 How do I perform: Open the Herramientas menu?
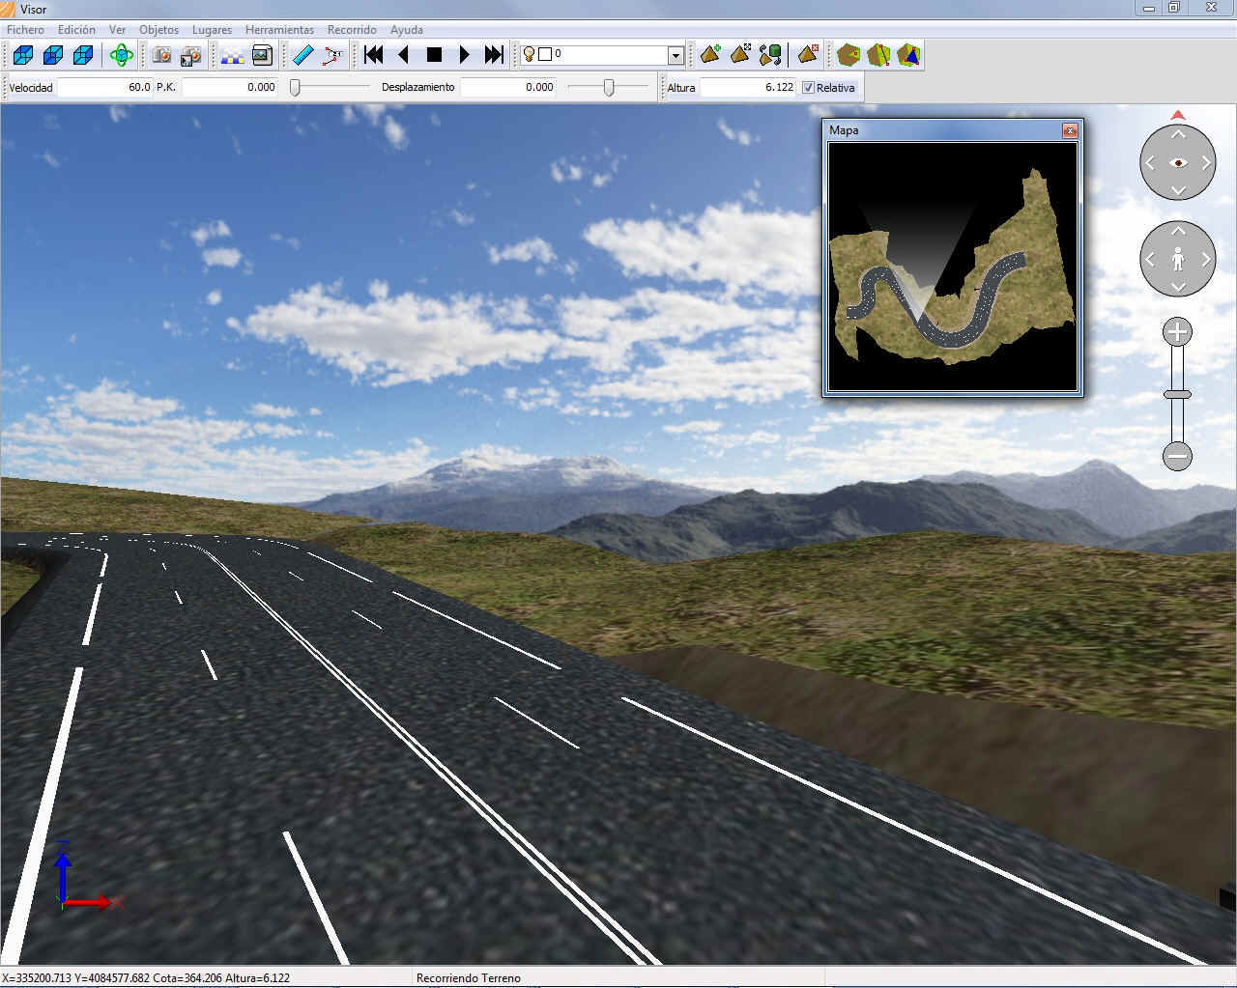coord(279,30)
